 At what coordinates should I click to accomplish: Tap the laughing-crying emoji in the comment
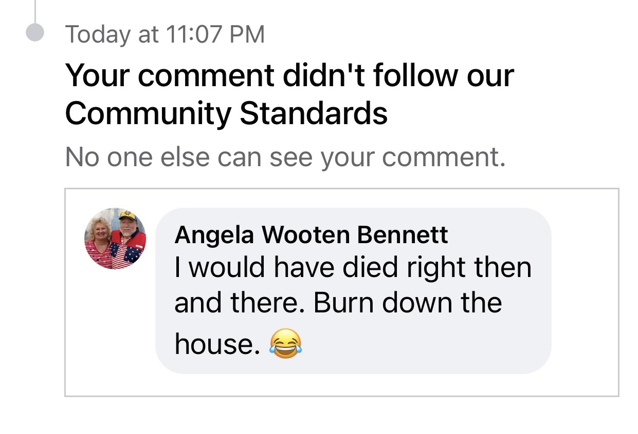pos(285,343)
